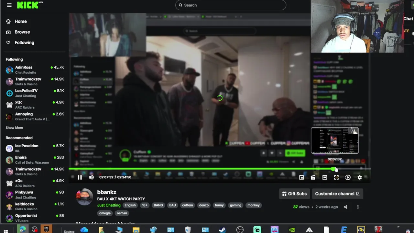
Task: Enter fullscreen mode
Action: point(336,177)
